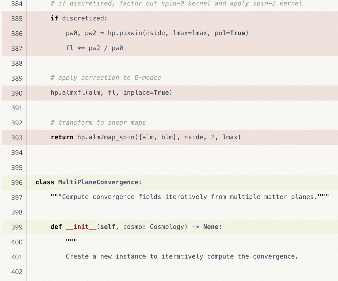Image resolution: width=338 pixels, height=281 pixels.
Task: Click the hp.alm2map_spin call
Action: tap(107, 137)
